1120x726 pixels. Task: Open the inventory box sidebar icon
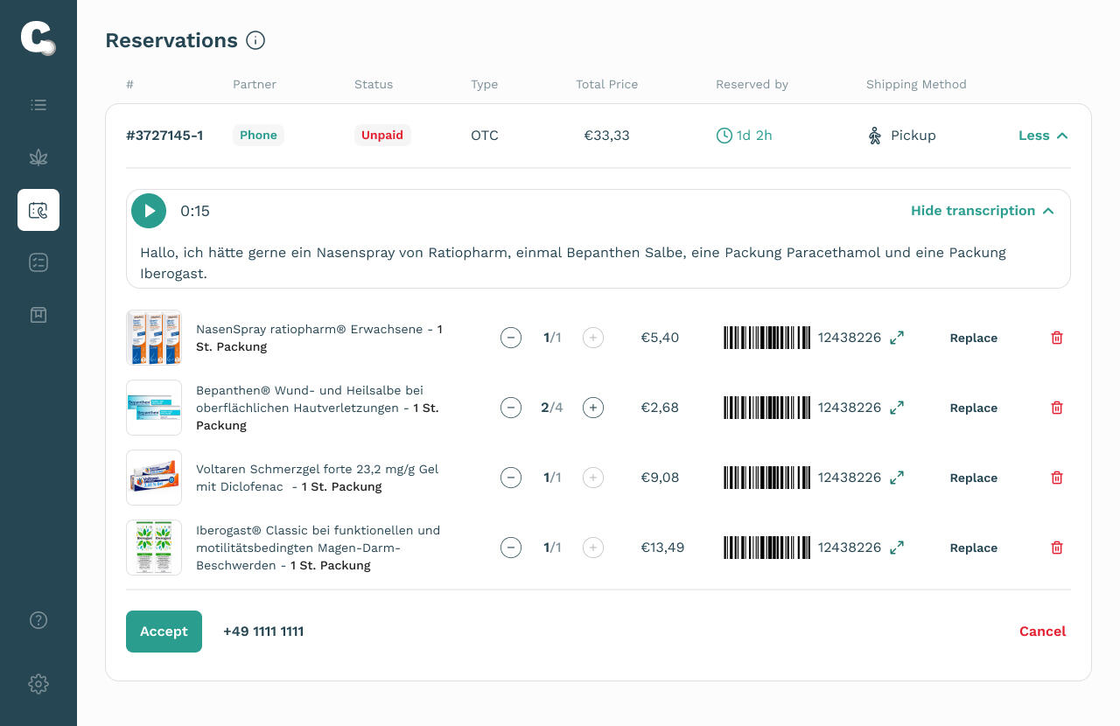point(38,315)
